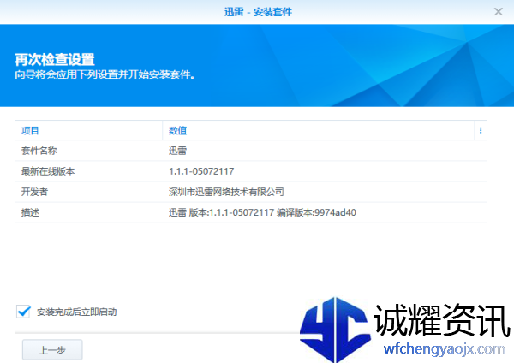
Task: Click the 迅雷 - 安装套件 title text
Action: click(x=258, y=12)
